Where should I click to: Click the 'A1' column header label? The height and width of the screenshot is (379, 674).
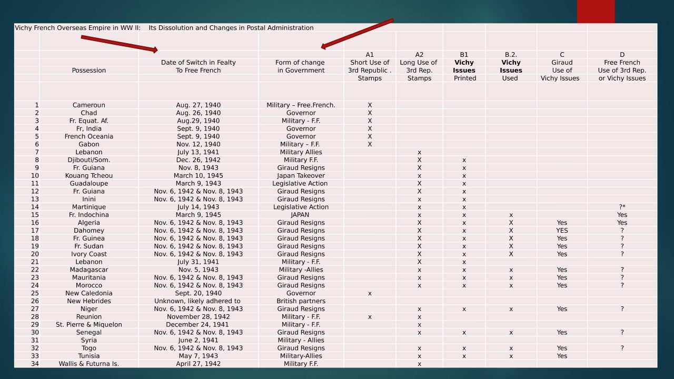coord(370,55)
